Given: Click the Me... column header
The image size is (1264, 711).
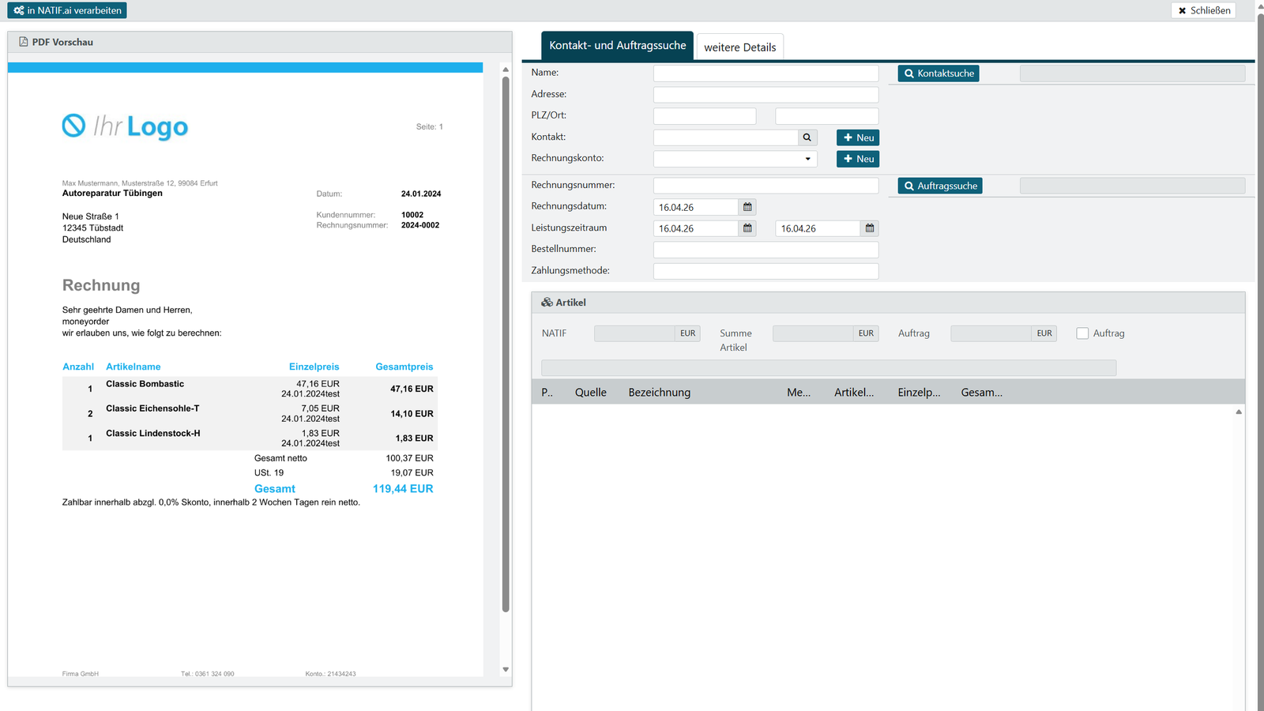Looking at the screenshot, I should click(x=798, y=393).
